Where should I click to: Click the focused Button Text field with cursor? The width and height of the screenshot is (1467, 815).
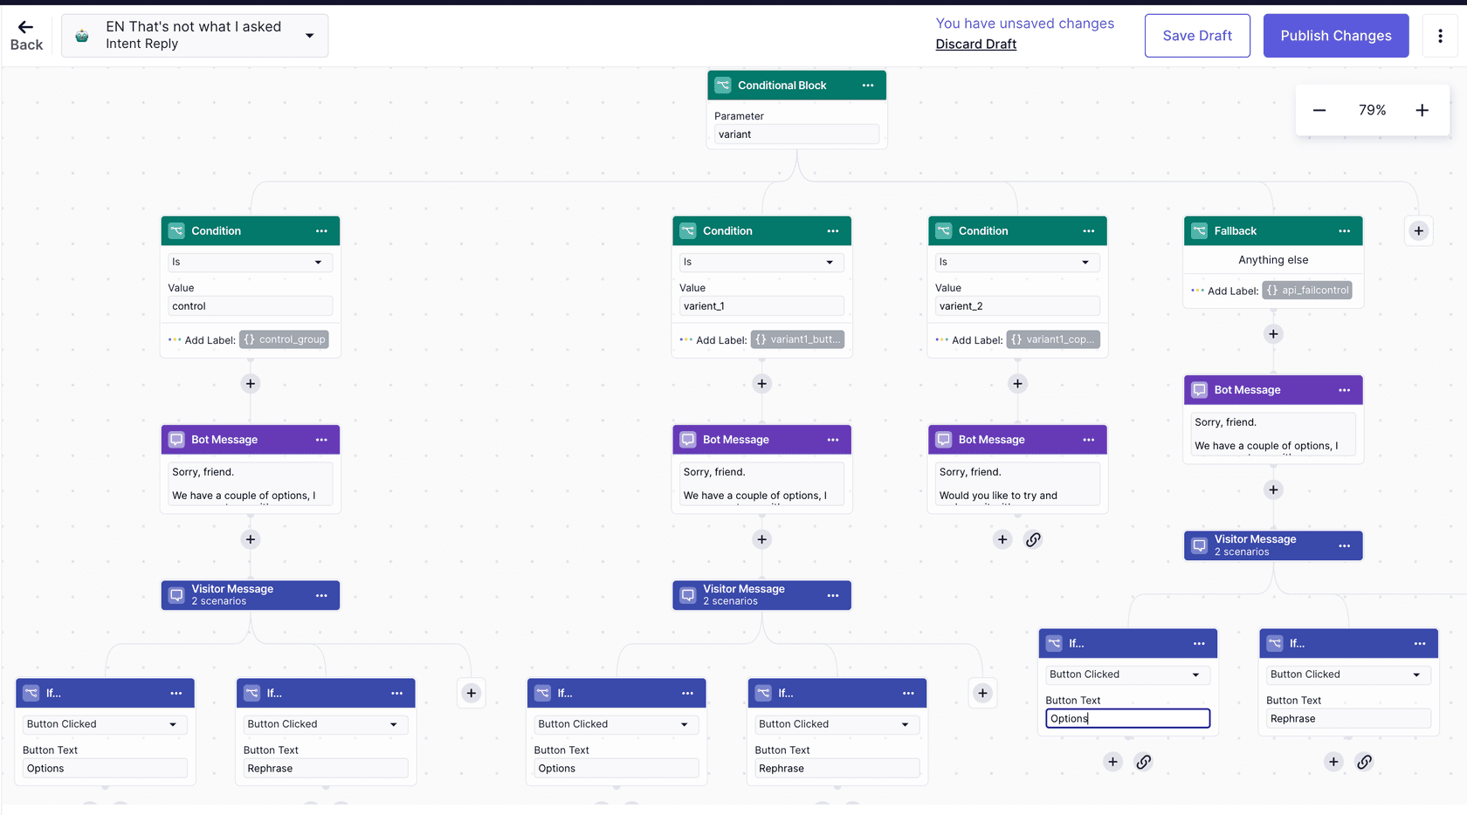point(1128,718)
